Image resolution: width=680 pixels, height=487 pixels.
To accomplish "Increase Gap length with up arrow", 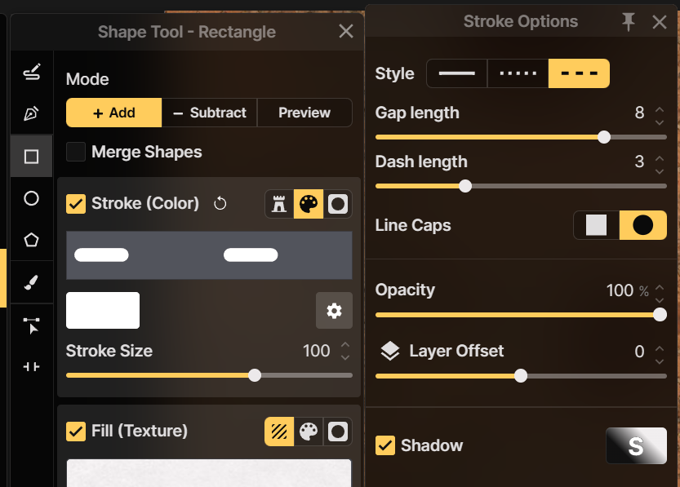I will (660, 108).
